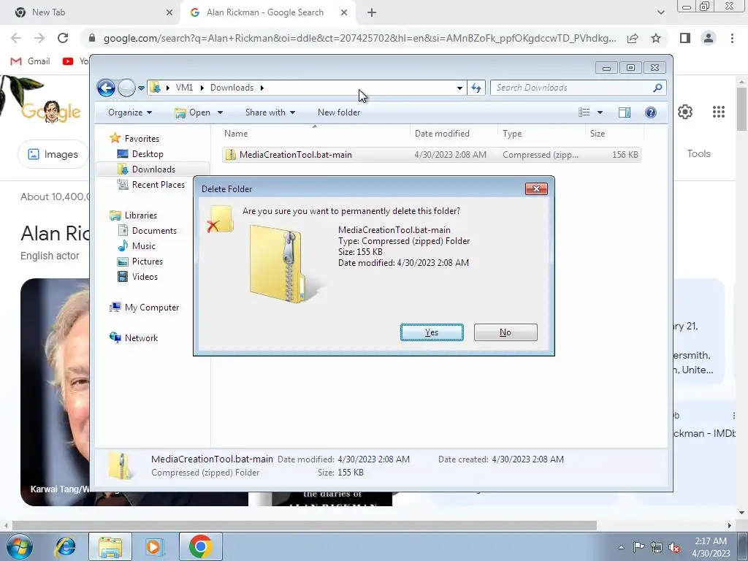Open the Music library
The height and width of the screenshot is (561, 748).
(143, 245)
